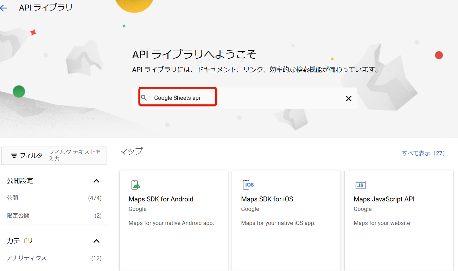Click the 公開設定 heading label

click(x=20, y=181)
